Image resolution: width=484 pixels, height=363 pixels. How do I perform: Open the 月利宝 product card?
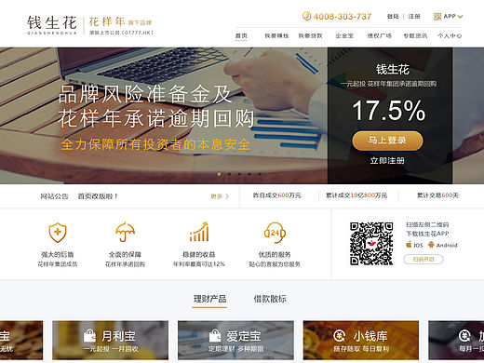(111, 341)
